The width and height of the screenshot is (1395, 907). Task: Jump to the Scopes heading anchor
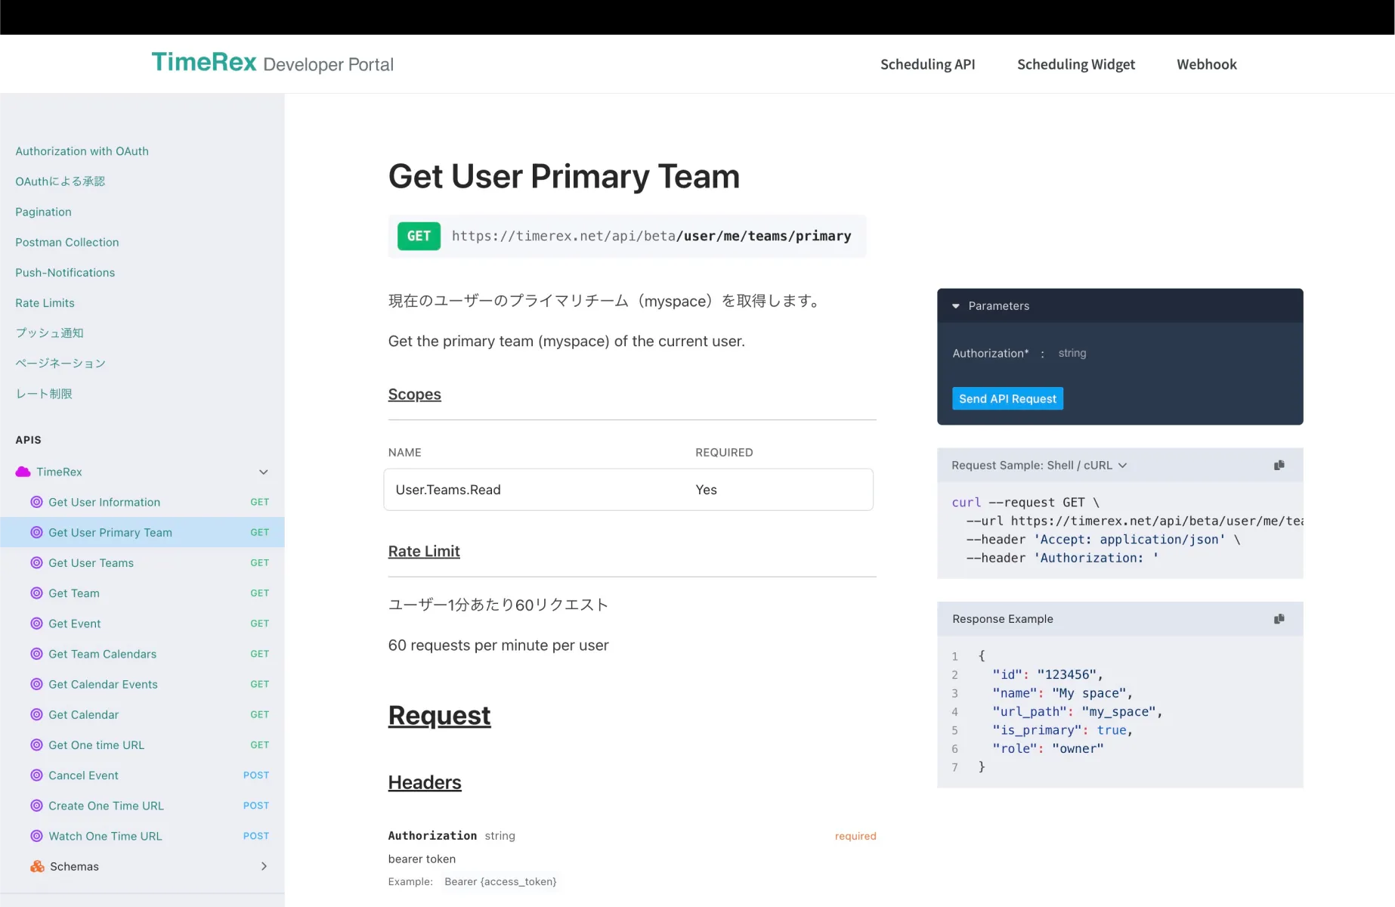point(414,394)
